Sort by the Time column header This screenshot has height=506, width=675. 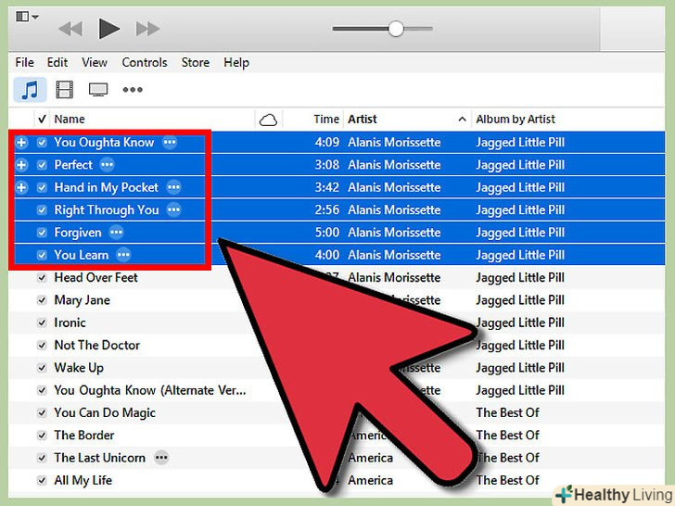point(326,120)
